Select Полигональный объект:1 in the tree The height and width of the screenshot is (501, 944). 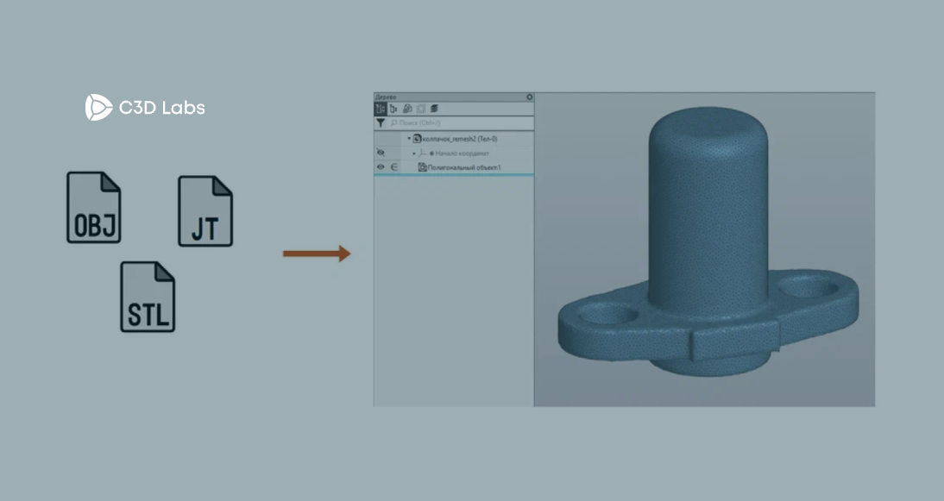464,167
